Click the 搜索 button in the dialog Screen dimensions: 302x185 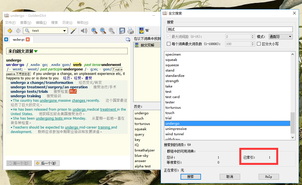pos(191,177)
